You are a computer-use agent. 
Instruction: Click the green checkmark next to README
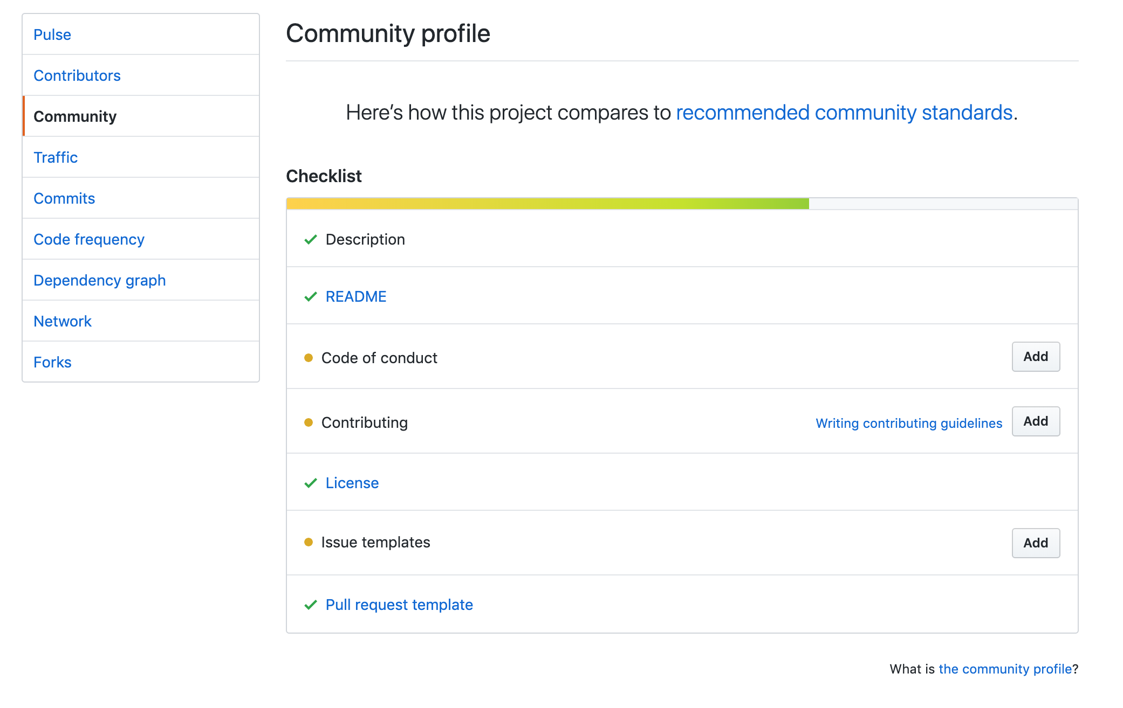[310, 297]
